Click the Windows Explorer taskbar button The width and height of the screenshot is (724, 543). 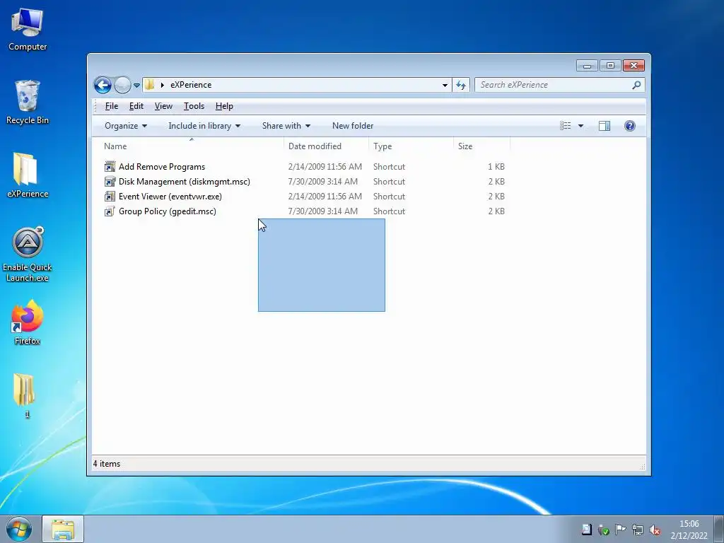coord(63,529)
